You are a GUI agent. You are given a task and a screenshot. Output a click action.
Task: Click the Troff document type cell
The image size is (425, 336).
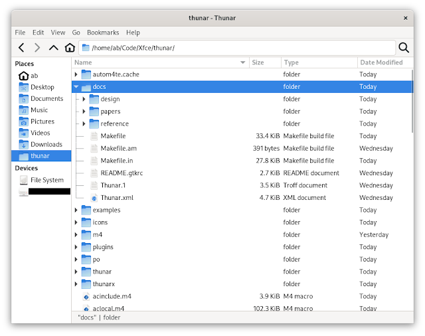click(305, 185)
